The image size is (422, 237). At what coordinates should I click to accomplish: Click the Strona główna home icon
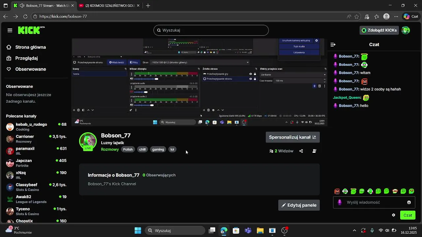(9, 47)
